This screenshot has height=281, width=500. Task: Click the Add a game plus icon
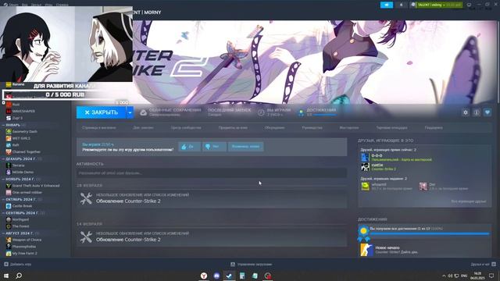6,264
